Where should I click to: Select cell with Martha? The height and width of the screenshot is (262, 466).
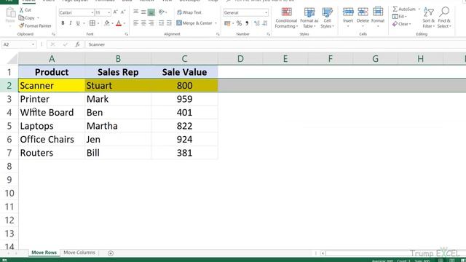pos(118,126)
